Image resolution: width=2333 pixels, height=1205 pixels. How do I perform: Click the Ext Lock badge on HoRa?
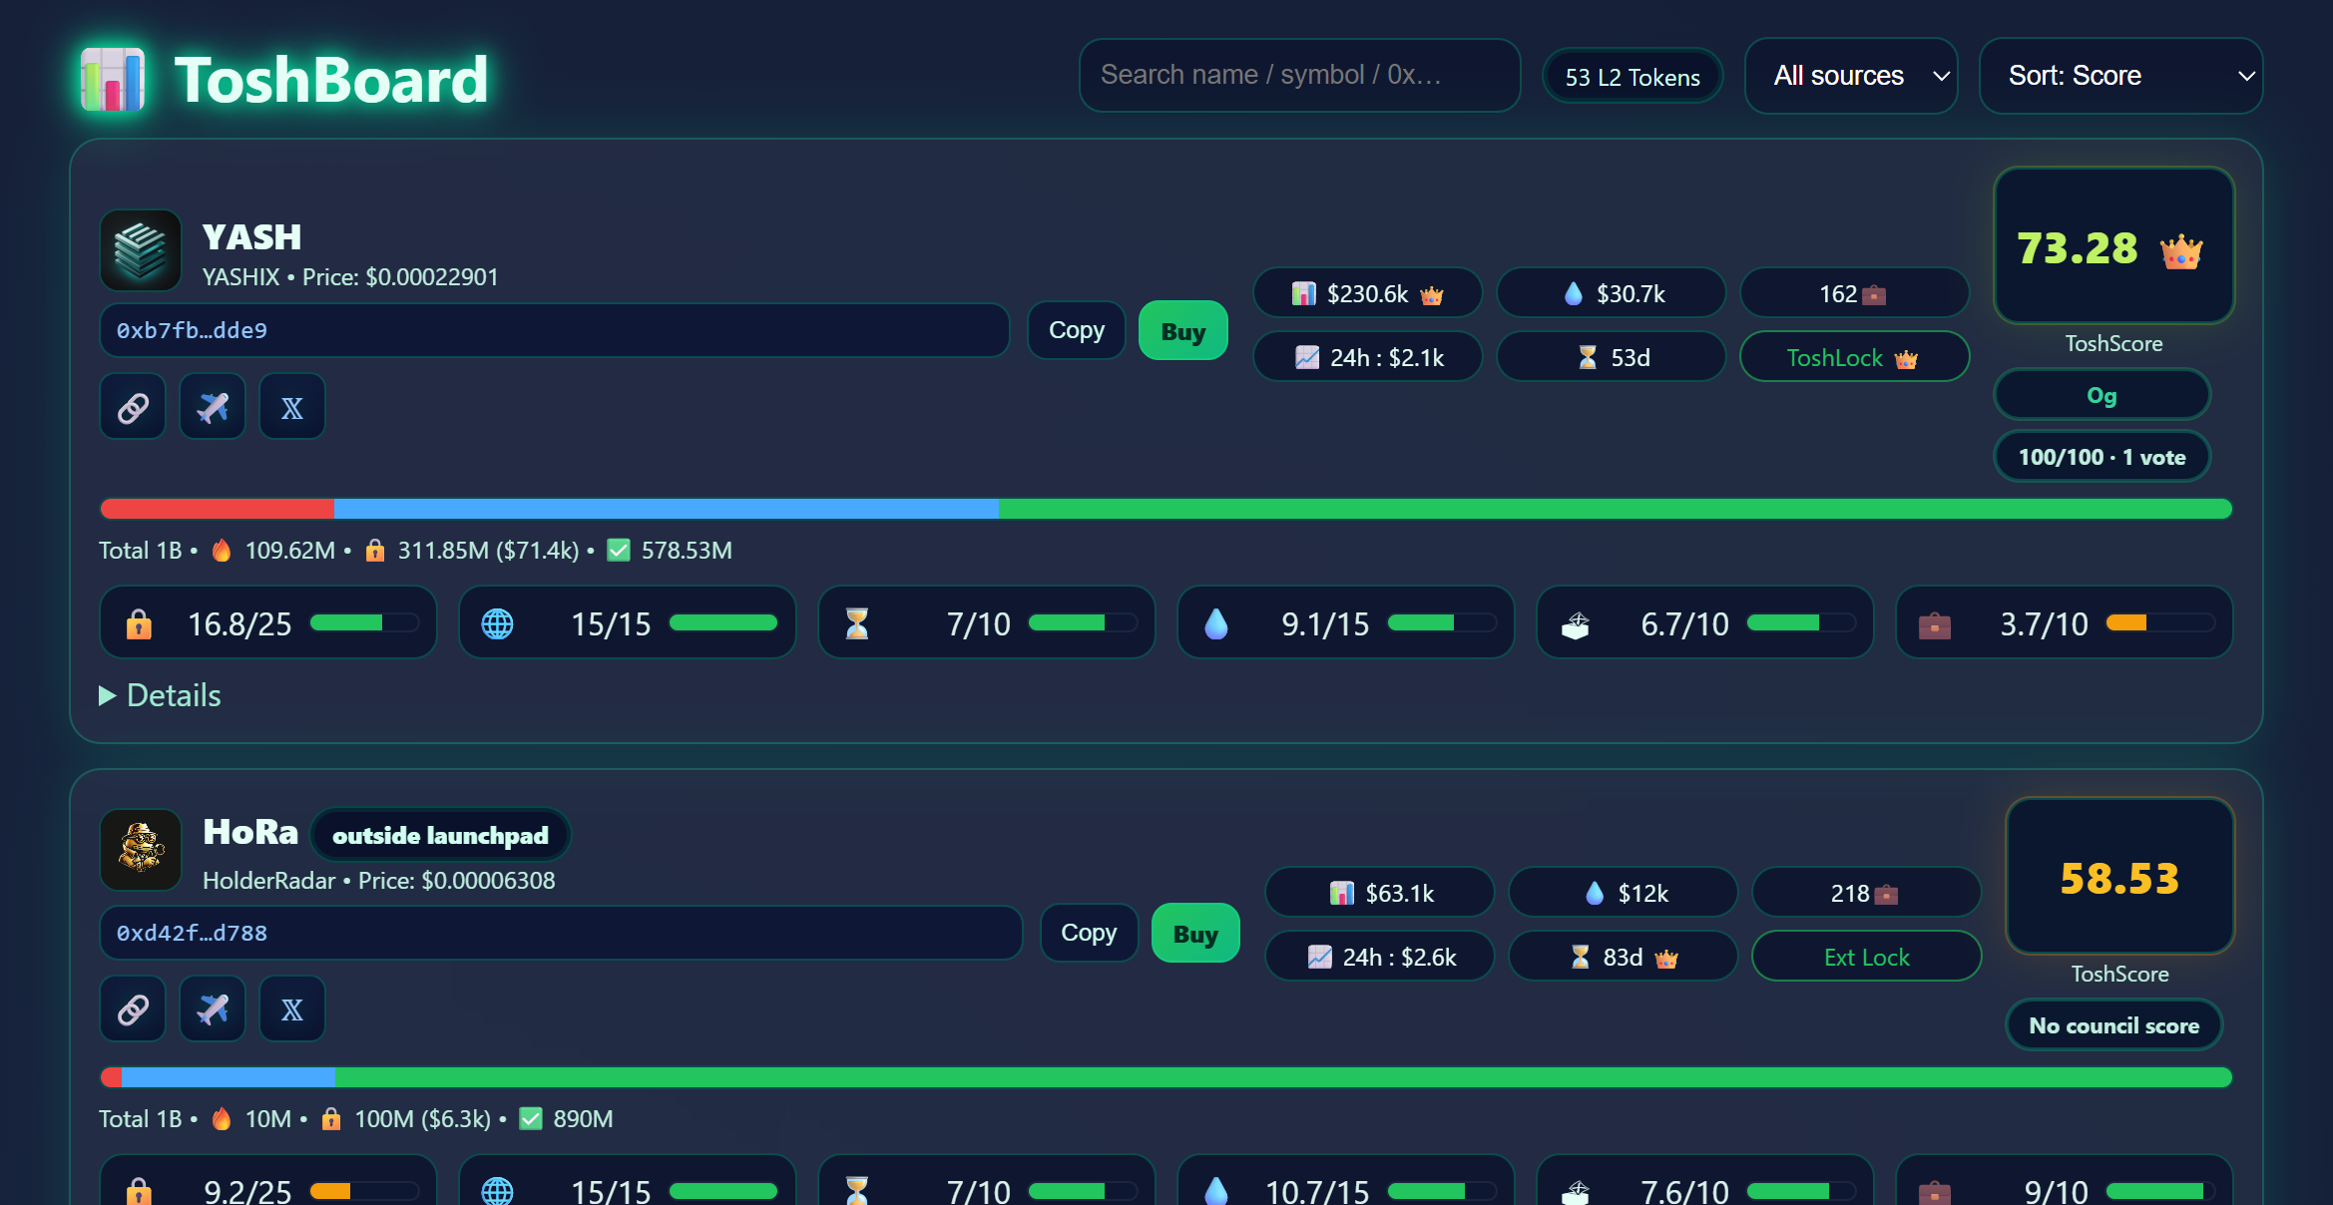coord(1866,957)
